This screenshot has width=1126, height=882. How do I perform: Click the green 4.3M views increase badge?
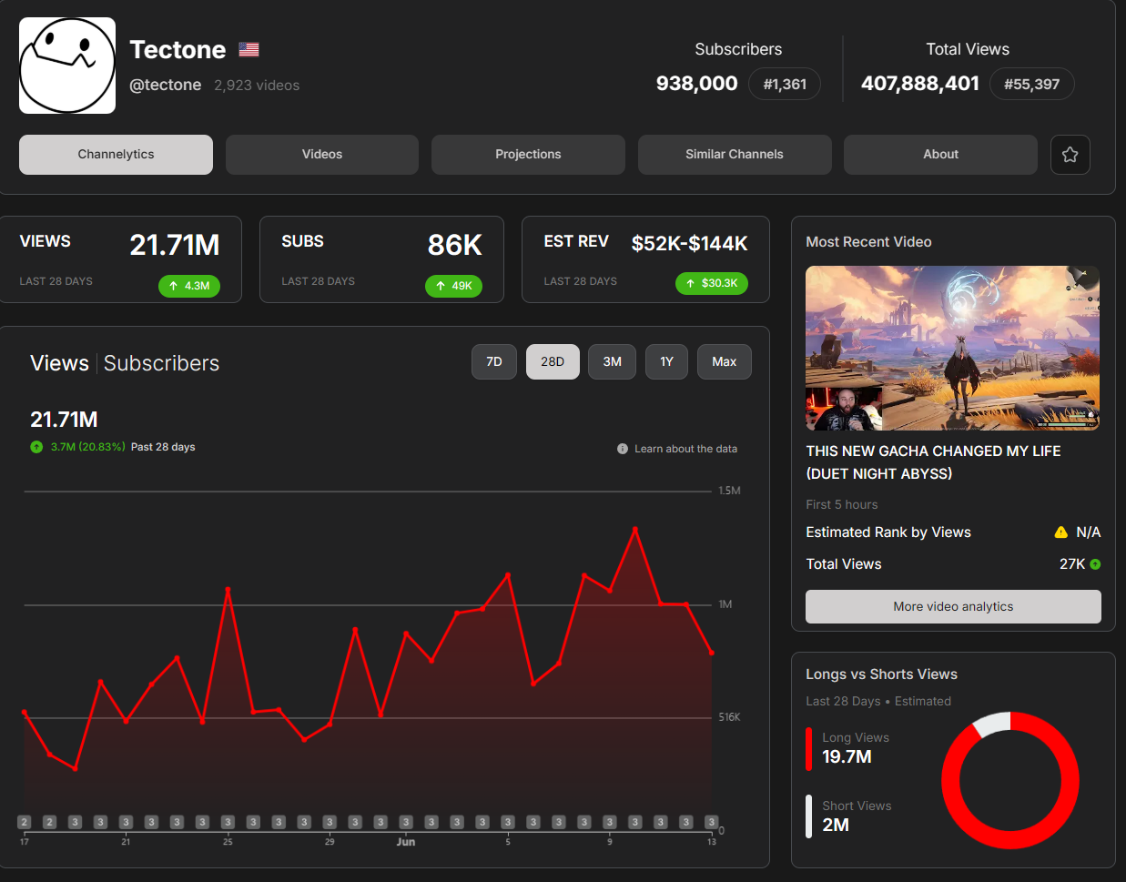[x=189, y=286]
